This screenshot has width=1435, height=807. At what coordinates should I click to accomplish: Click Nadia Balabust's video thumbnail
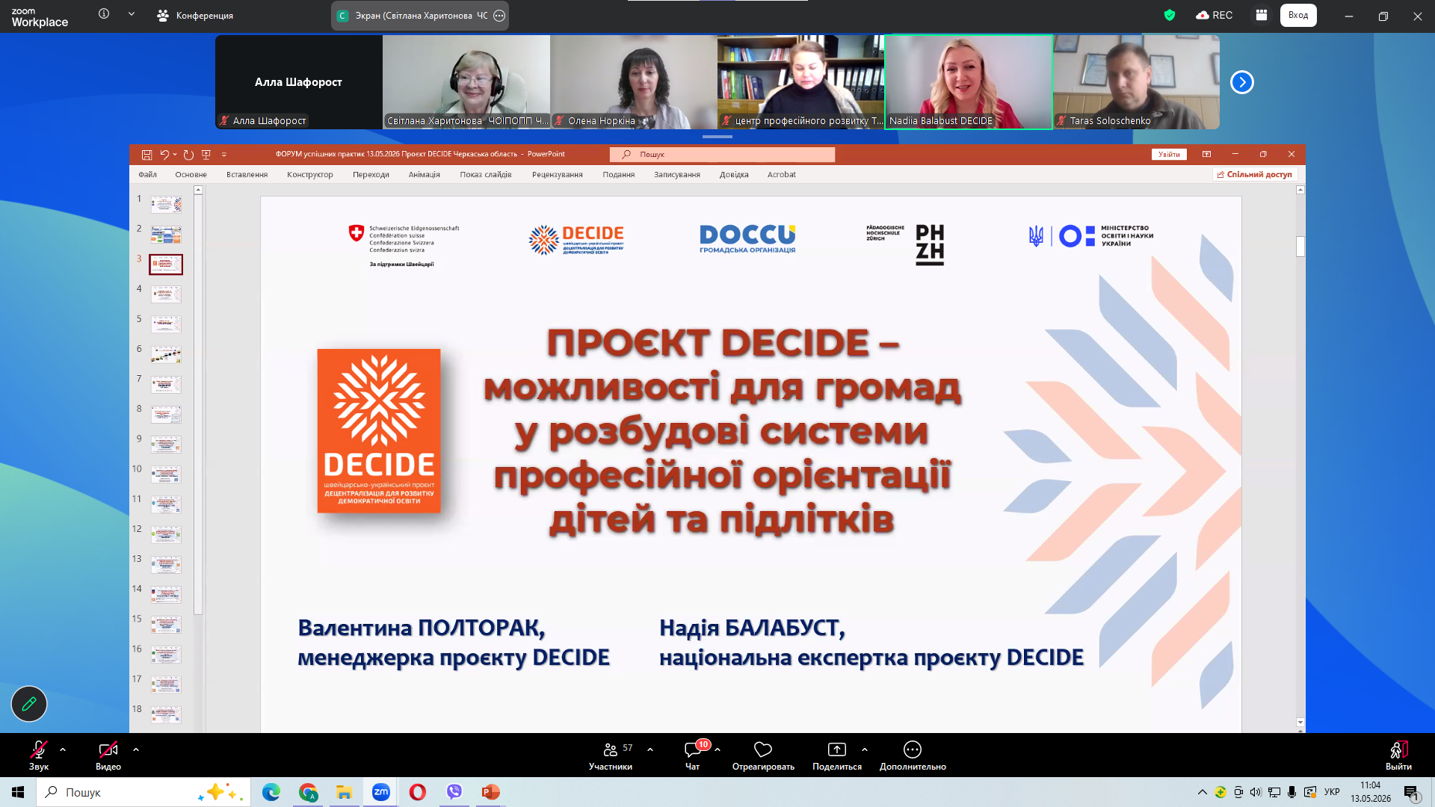[x=969, y=82]
